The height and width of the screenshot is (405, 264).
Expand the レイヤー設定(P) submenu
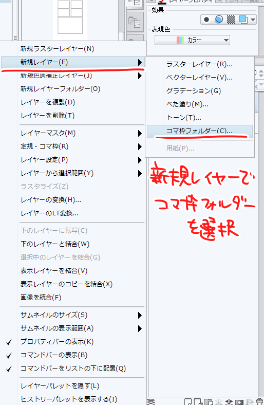74,160
